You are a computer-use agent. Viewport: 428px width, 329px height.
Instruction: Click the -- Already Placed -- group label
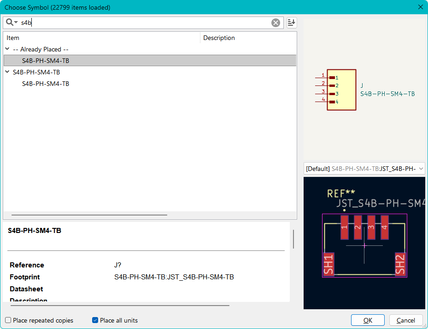tap(41, 49)
